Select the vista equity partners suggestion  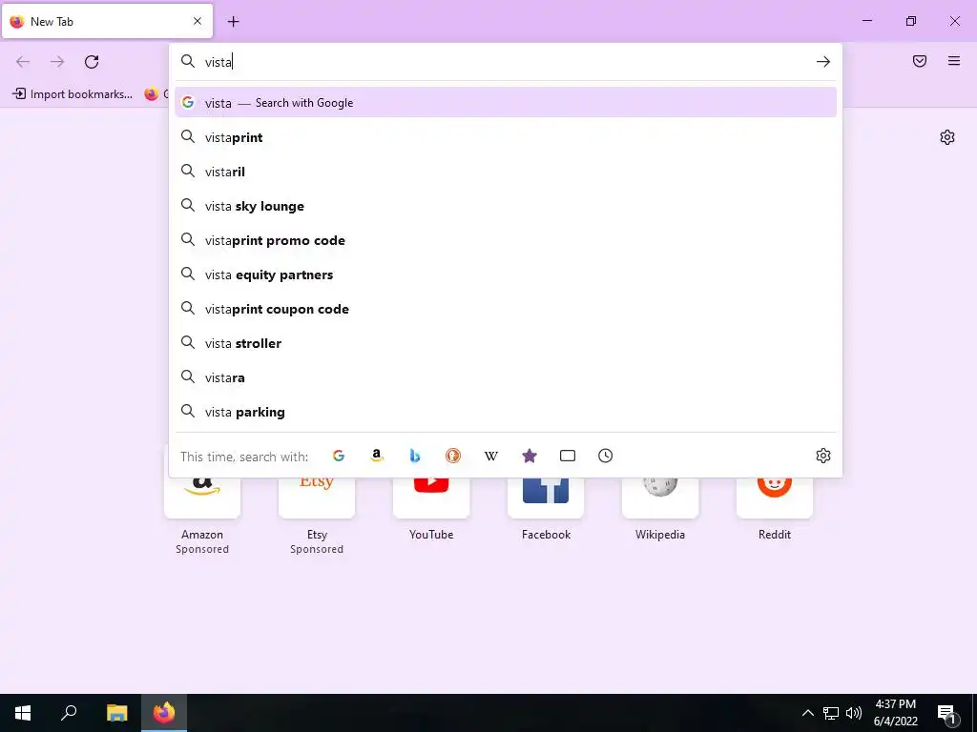506,274
